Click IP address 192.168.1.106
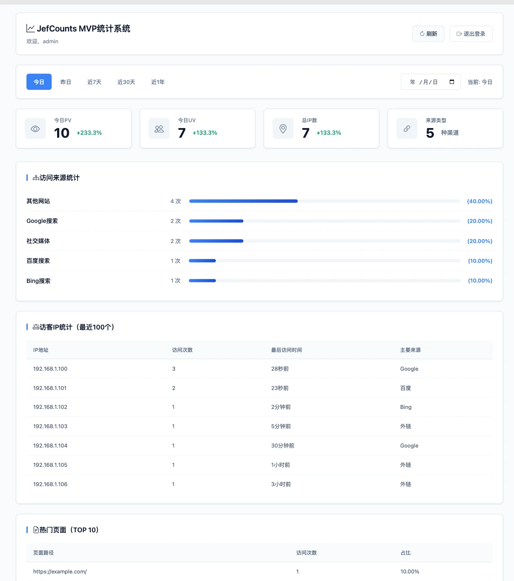Viewport: 514px width, 581px height. tap(50, 484)
